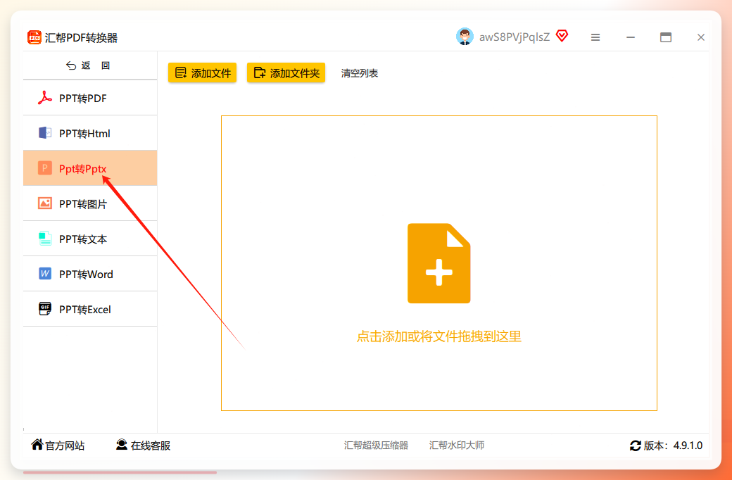Contact 在线客服 support
The width and height of the screenshot is (732, 480).
click(x=144, y=446)
